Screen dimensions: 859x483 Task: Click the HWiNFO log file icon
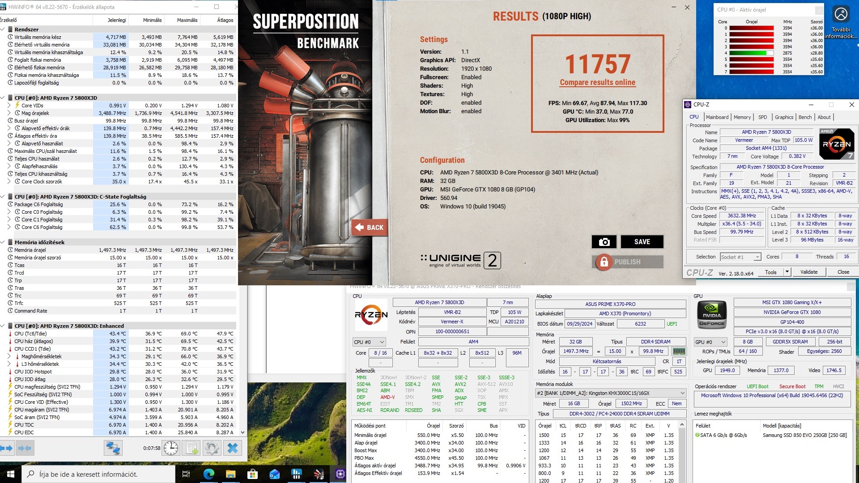pos(192,448)
